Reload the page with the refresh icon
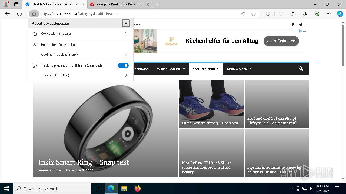Image resolution: width=346 pixels, height=194 pixels. 19,14
